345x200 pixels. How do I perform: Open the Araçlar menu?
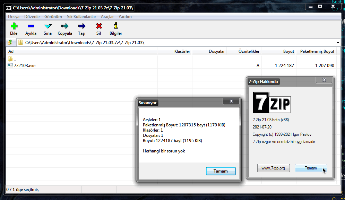click(x=107, y=17)
